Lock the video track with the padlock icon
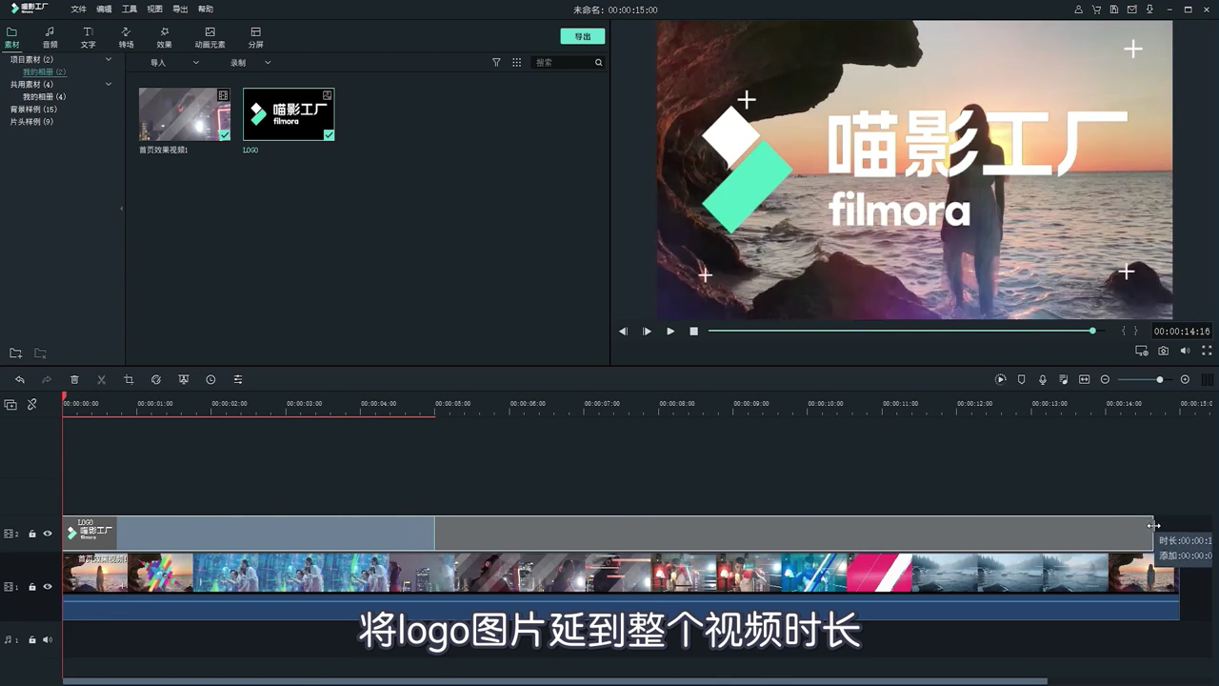1219x686 pixels. (32, 587)
